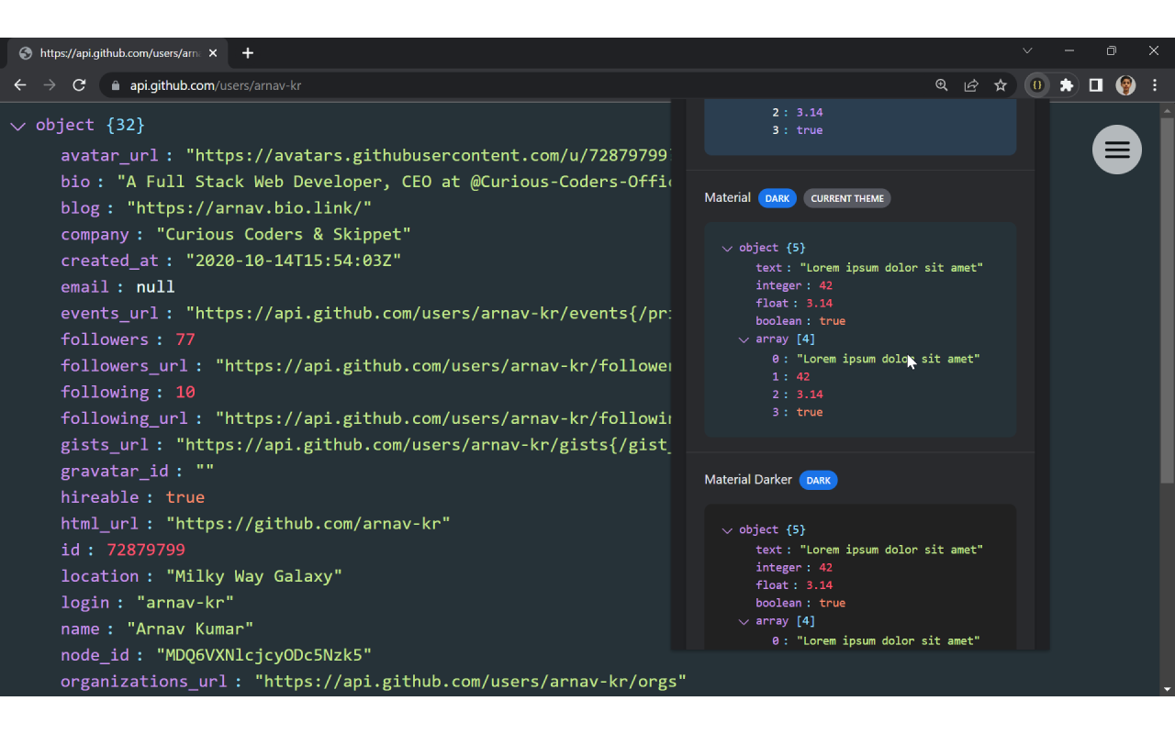Viewport: 1175px width, 734px height.
Task: Collapse the array [4] in Material preview
Action: point(744,339)
